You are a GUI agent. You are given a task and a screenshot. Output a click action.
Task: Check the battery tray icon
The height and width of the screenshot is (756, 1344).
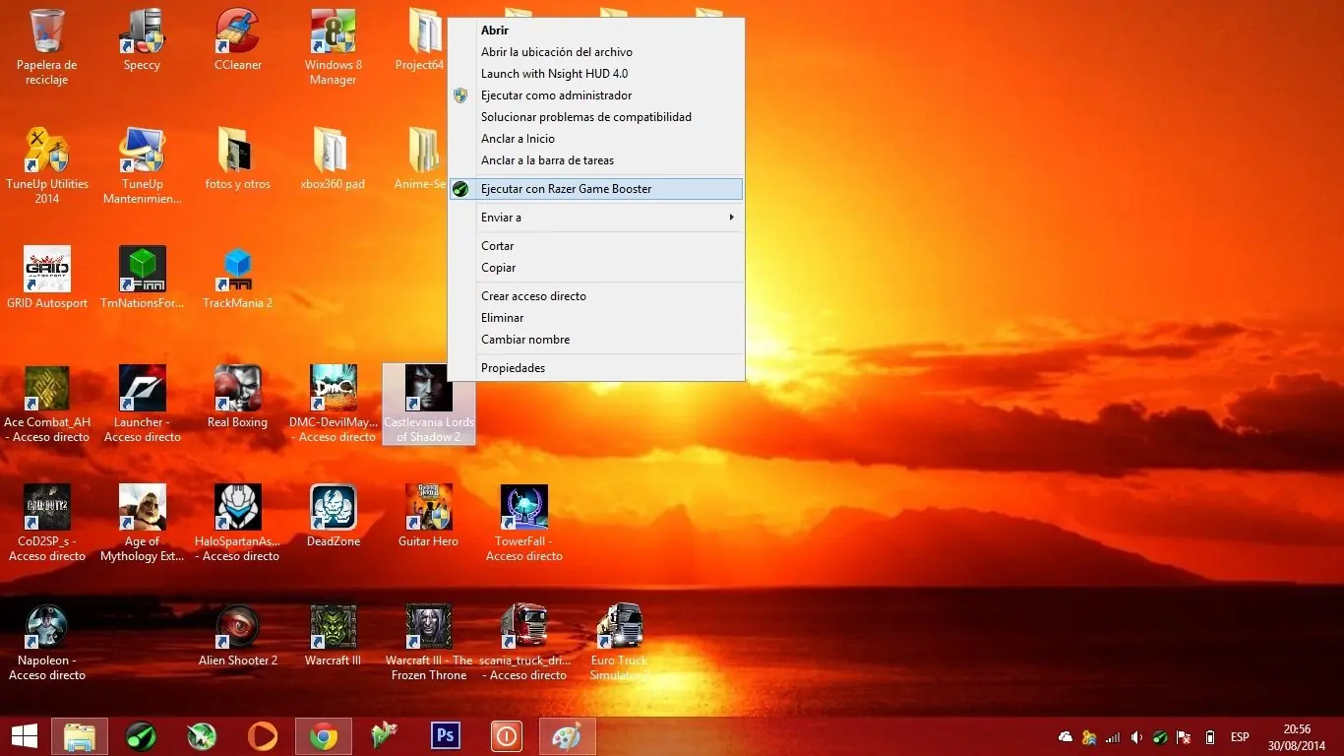coord(1210,737)
